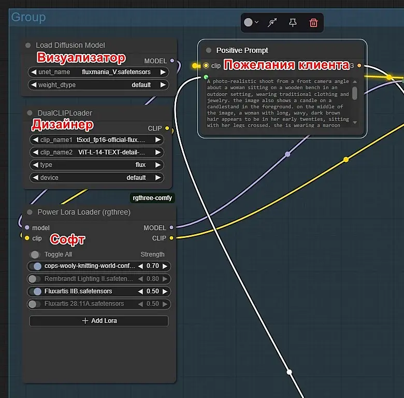Image resolution: width=404 pixels, height=398 pixels.
Task: Click the Strength column header
Action: click(152, 254)
